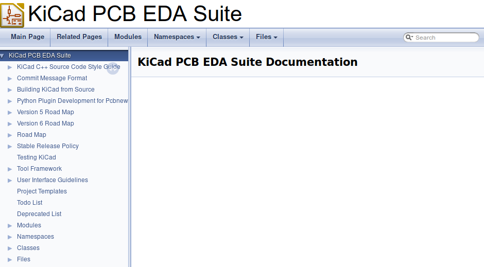The height and width of the screenshot is (267, 484).
Task: Click the search magnifier icon
Action: click(x=409, y=38)
